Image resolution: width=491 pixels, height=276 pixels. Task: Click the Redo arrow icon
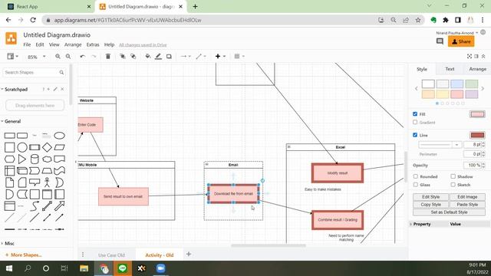click(x=94, y=56)
